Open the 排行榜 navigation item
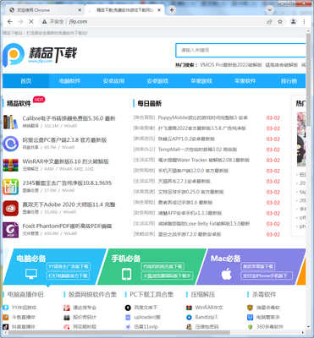Image resolution: width=314 pixels, height=338 pixels. tap(289, 81)
